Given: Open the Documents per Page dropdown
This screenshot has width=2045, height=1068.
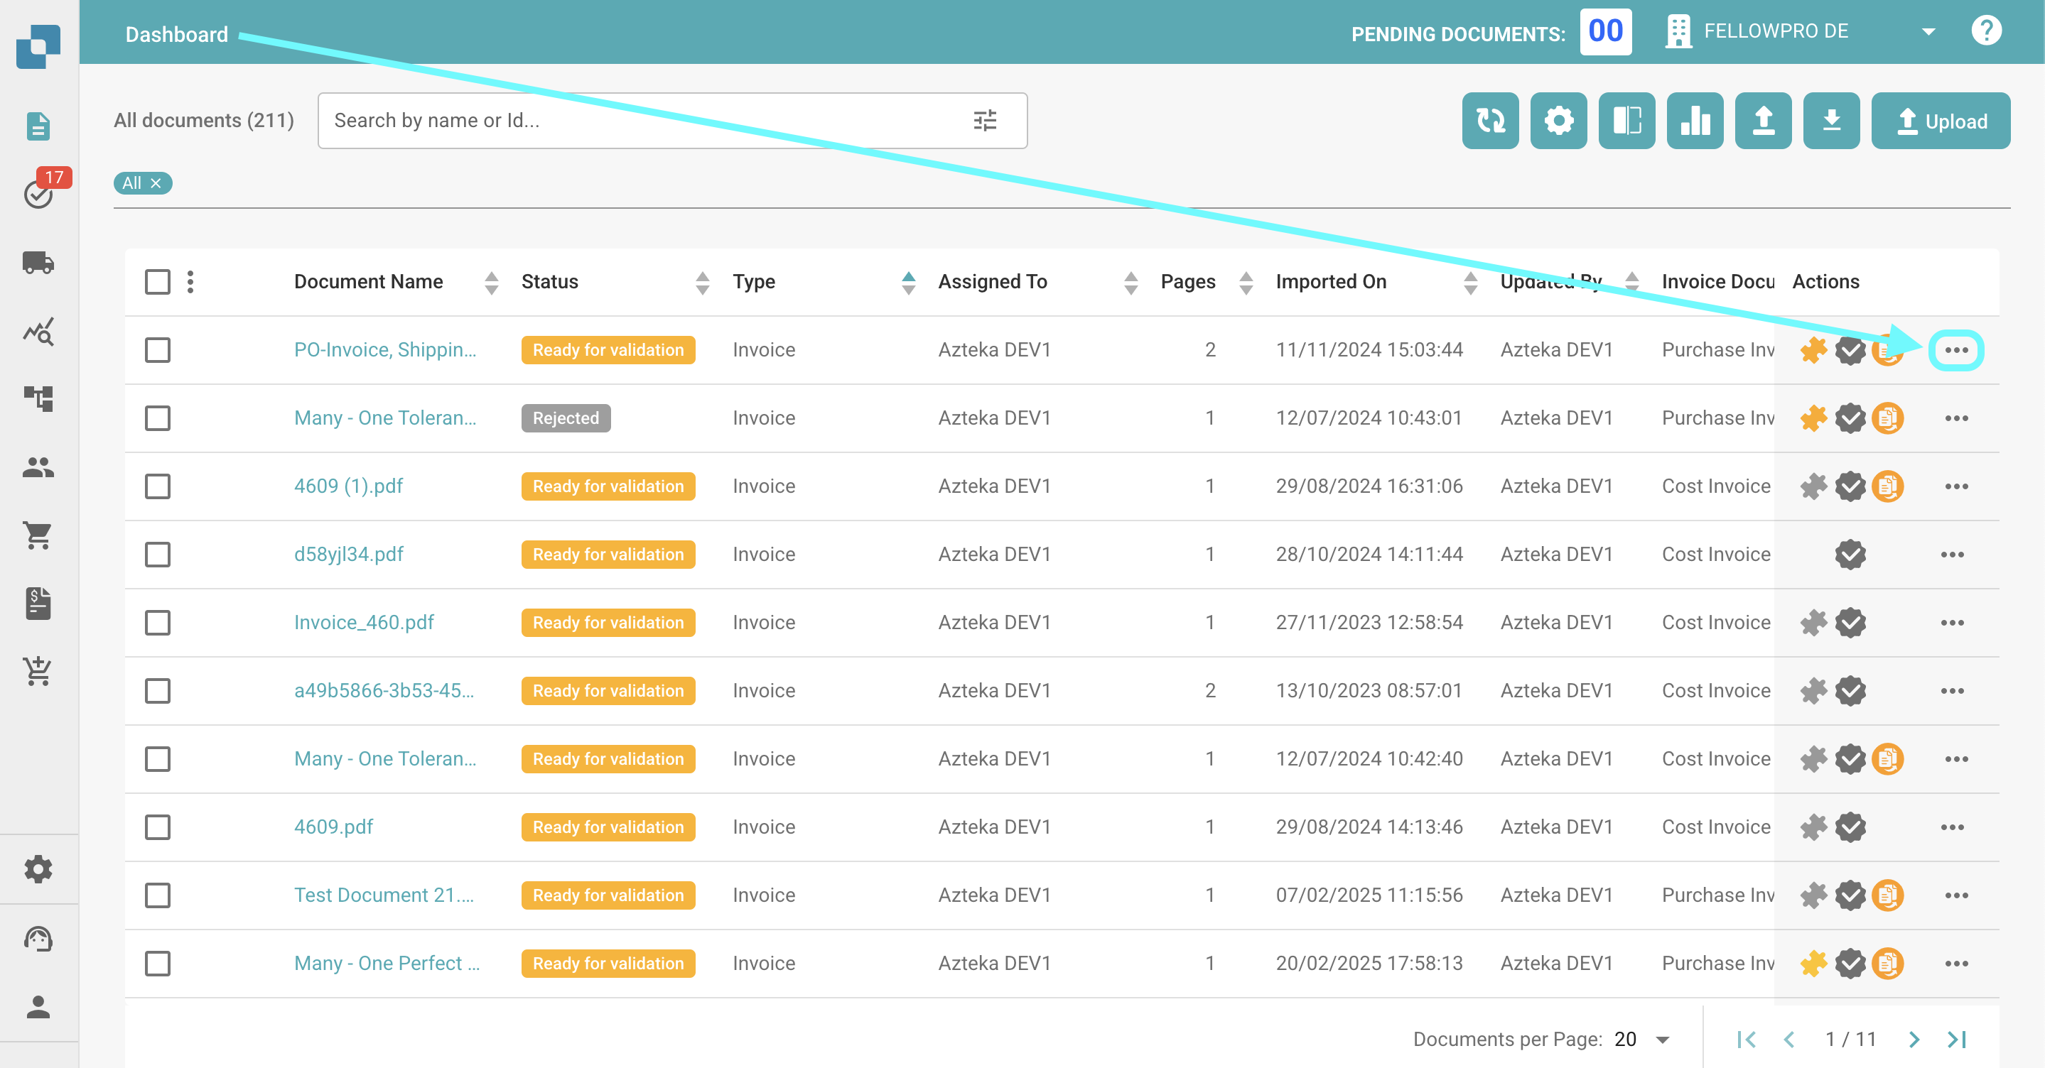Looking at the screenshot, I should (1662, 1040).
